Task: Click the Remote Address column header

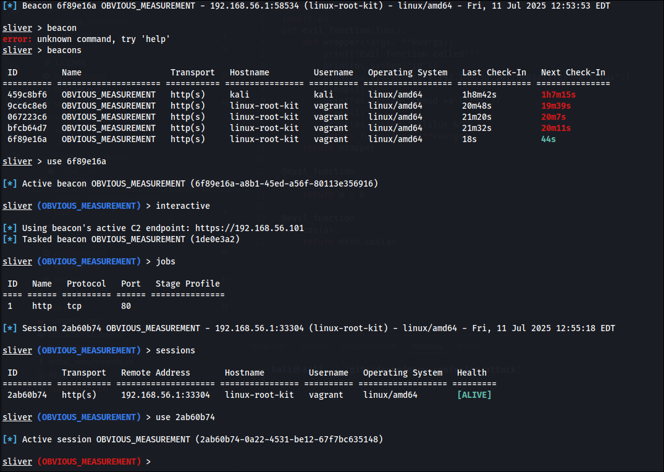Action: click(x=156, y=373)
